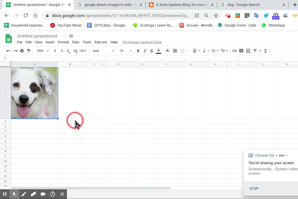This screenshot has width=298, height=199.
Task: Toggle the filter icon
Action: [255, 51]
